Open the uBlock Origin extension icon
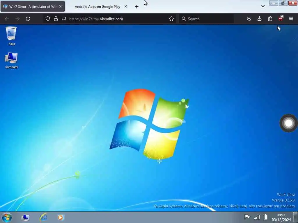Viewport: 298px width, 223px height. point(281,18)
